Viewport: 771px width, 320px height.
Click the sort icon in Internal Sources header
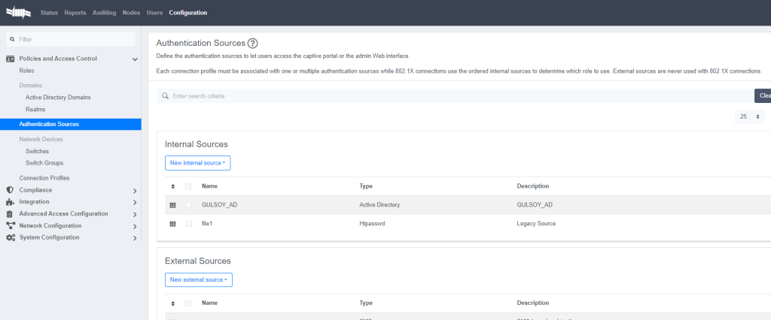point(172,186)
